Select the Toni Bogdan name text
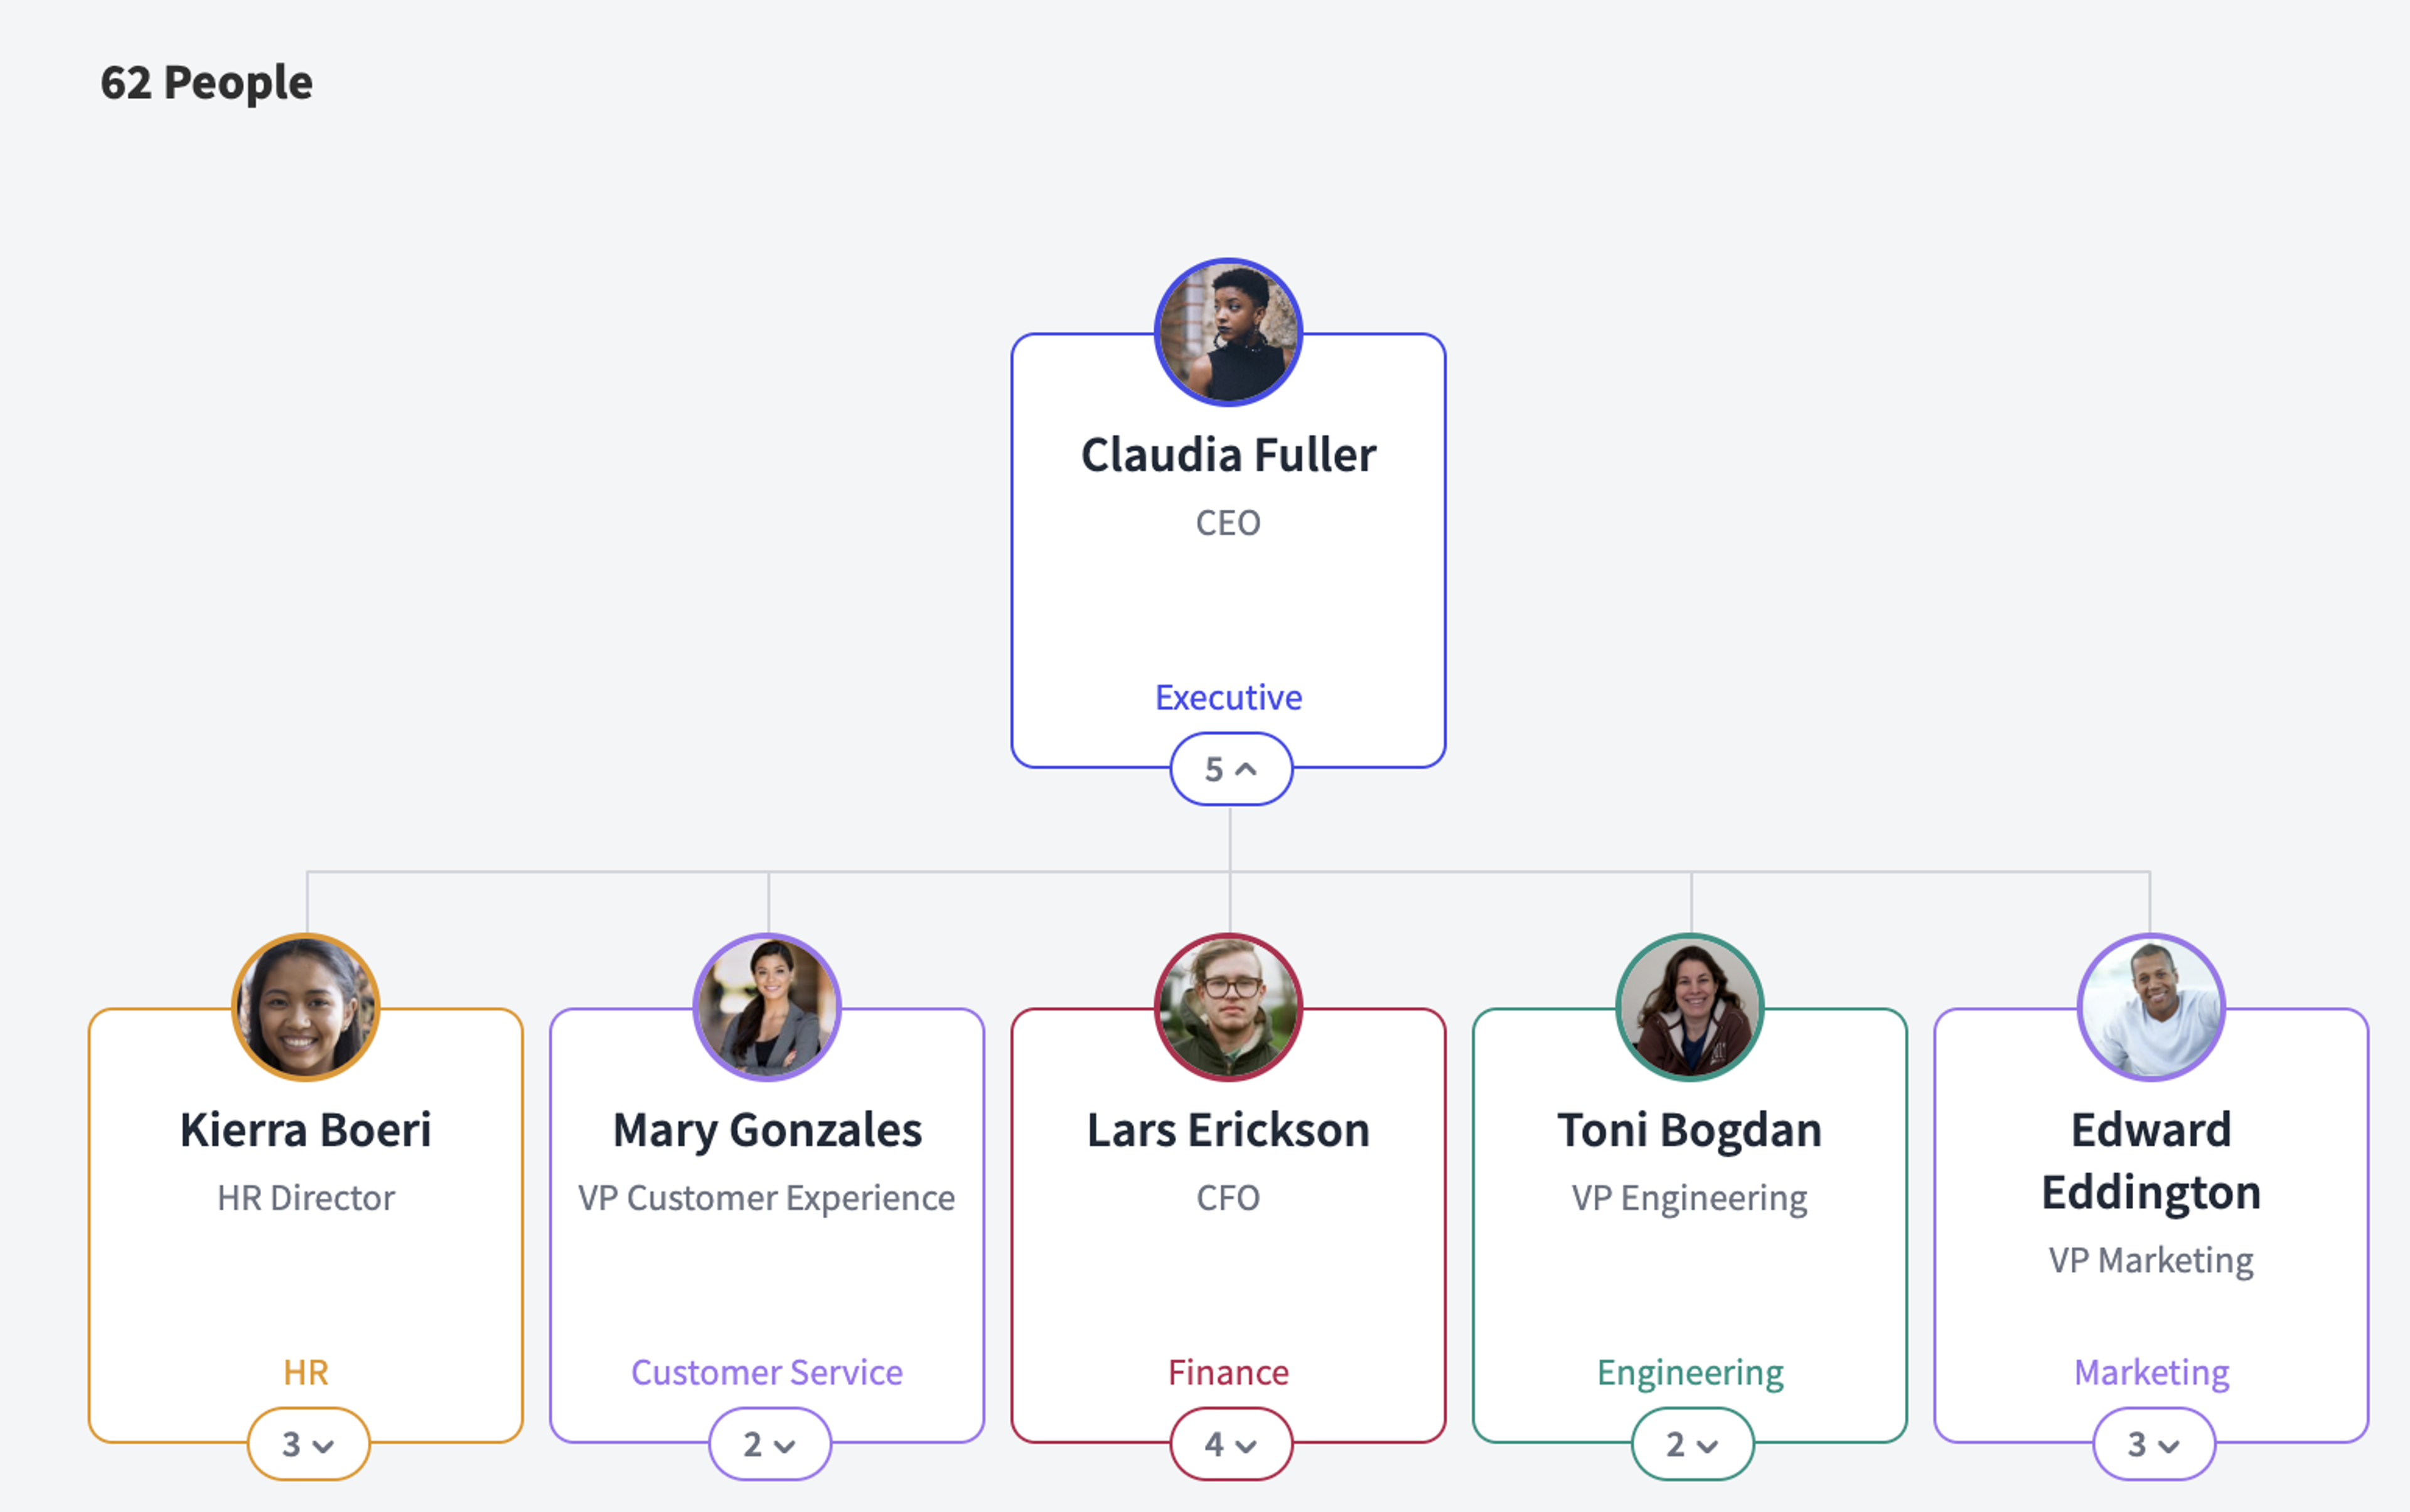 [1690, 1131]
